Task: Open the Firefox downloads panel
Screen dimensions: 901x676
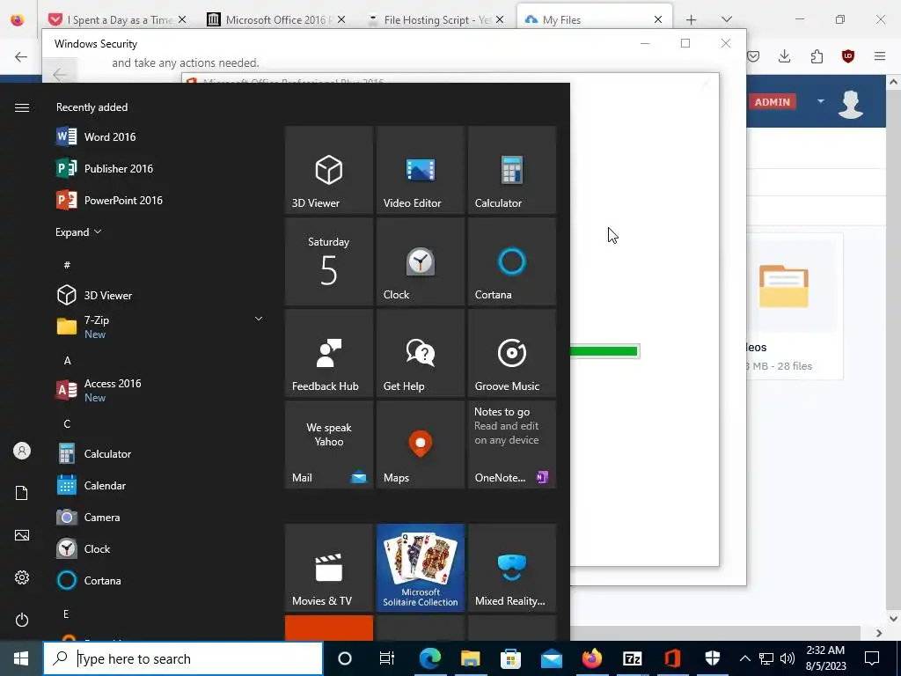Action: point(784,55)
